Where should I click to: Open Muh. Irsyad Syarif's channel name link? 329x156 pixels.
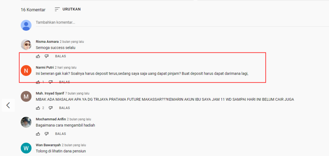[50, 93]
